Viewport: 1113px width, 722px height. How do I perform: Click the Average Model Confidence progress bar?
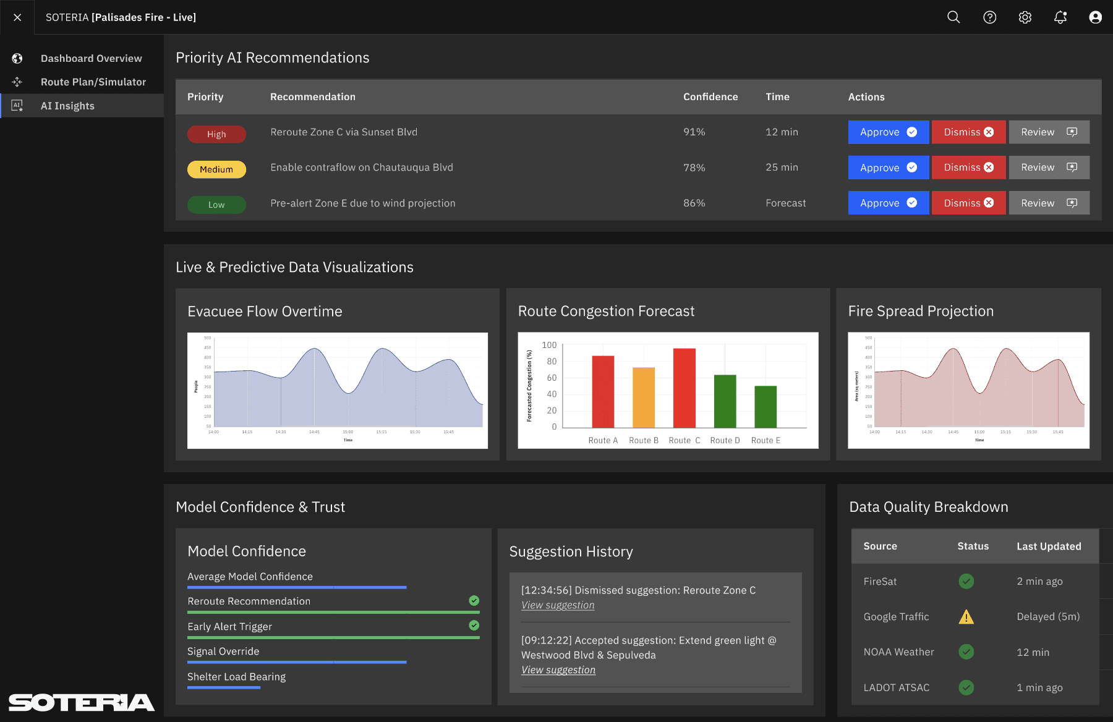tap(297, 587)
